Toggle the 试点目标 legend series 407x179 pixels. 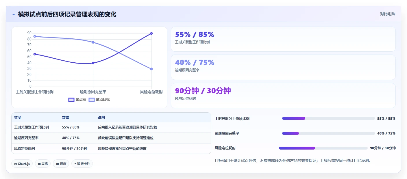(x=99, y=100)
